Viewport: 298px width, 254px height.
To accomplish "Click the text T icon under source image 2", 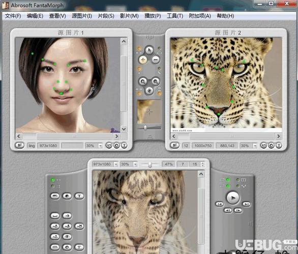I will click(279, 146).
